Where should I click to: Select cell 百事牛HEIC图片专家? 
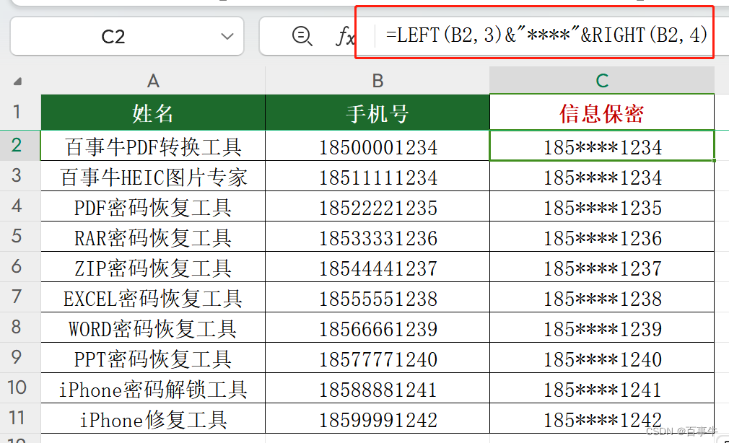point(153,176)
